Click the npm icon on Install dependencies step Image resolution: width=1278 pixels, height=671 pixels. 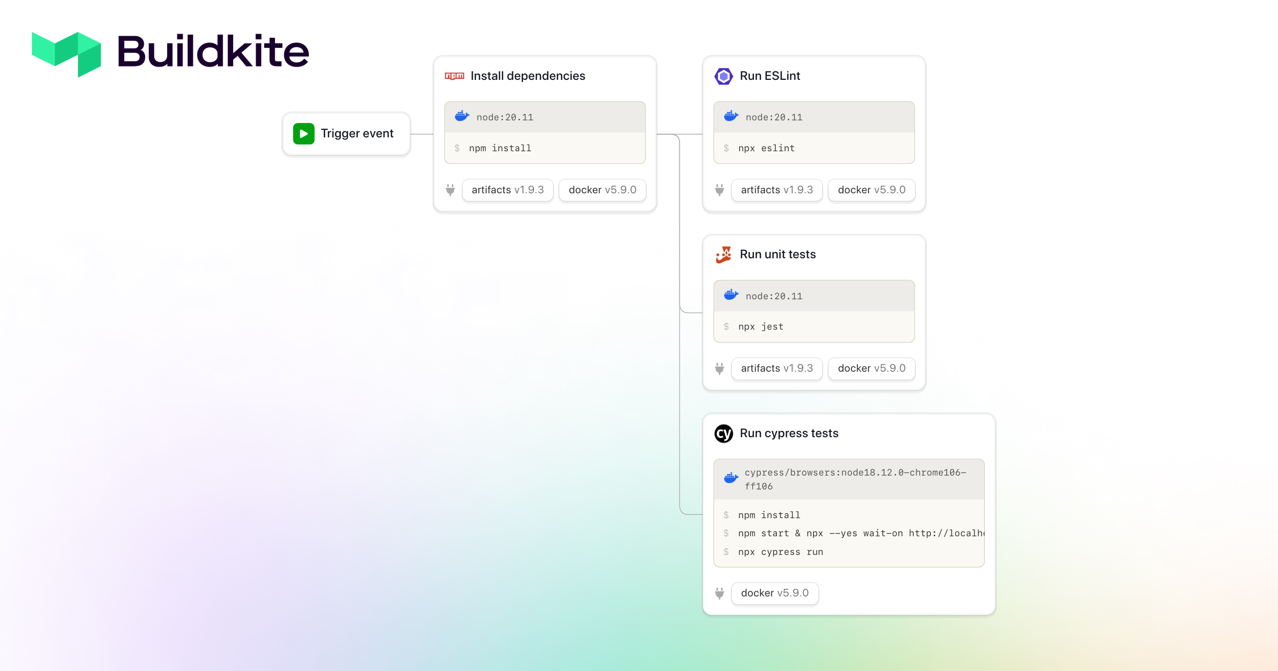[453, 76]
